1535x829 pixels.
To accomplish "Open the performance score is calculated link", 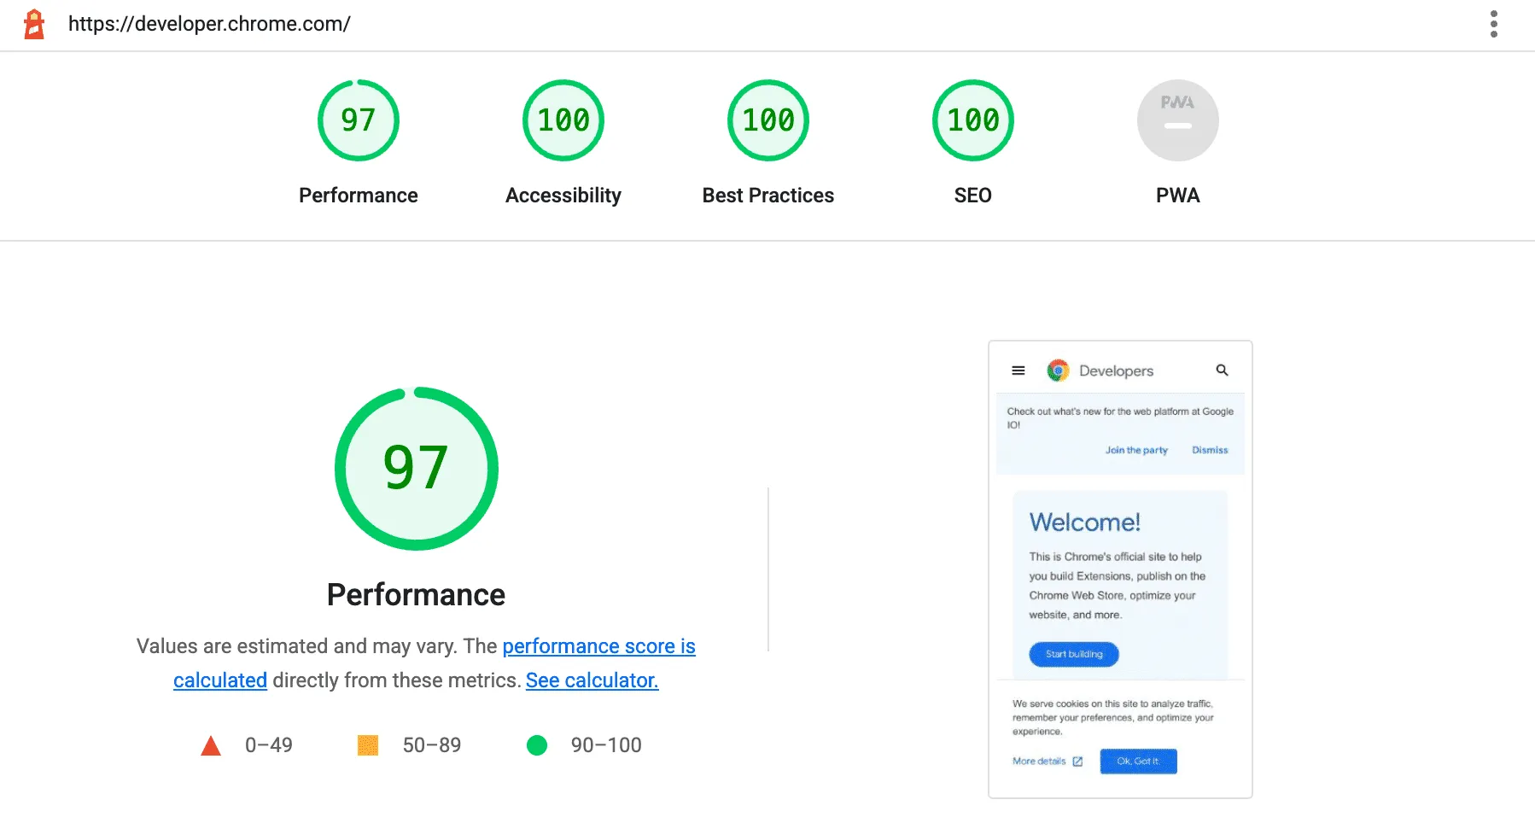I will coord(598,646).
